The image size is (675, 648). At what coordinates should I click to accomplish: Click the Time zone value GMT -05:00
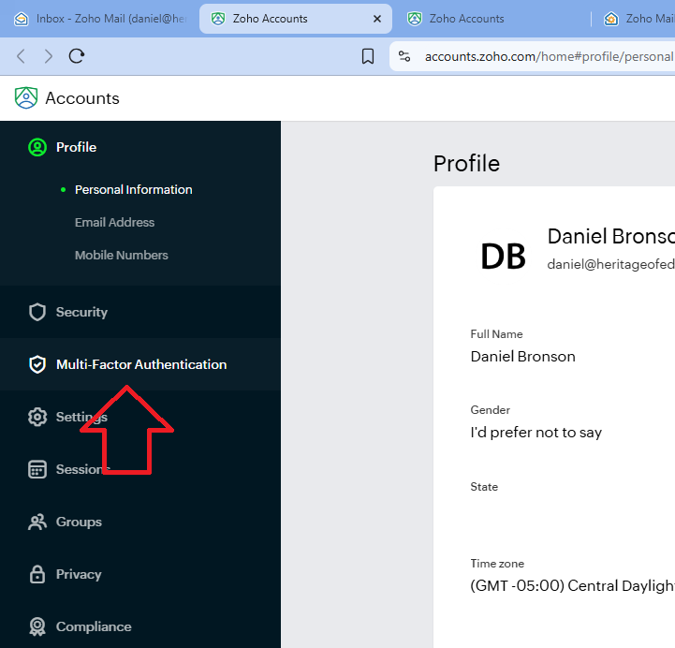573,585
